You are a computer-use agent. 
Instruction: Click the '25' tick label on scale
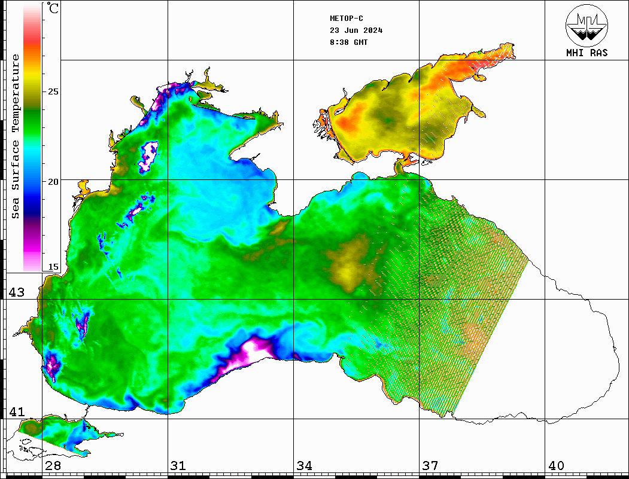coord(53,91)
